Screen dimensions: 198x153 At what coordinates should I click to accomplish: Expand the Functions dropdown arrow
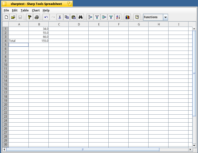(x=166, y=17)
